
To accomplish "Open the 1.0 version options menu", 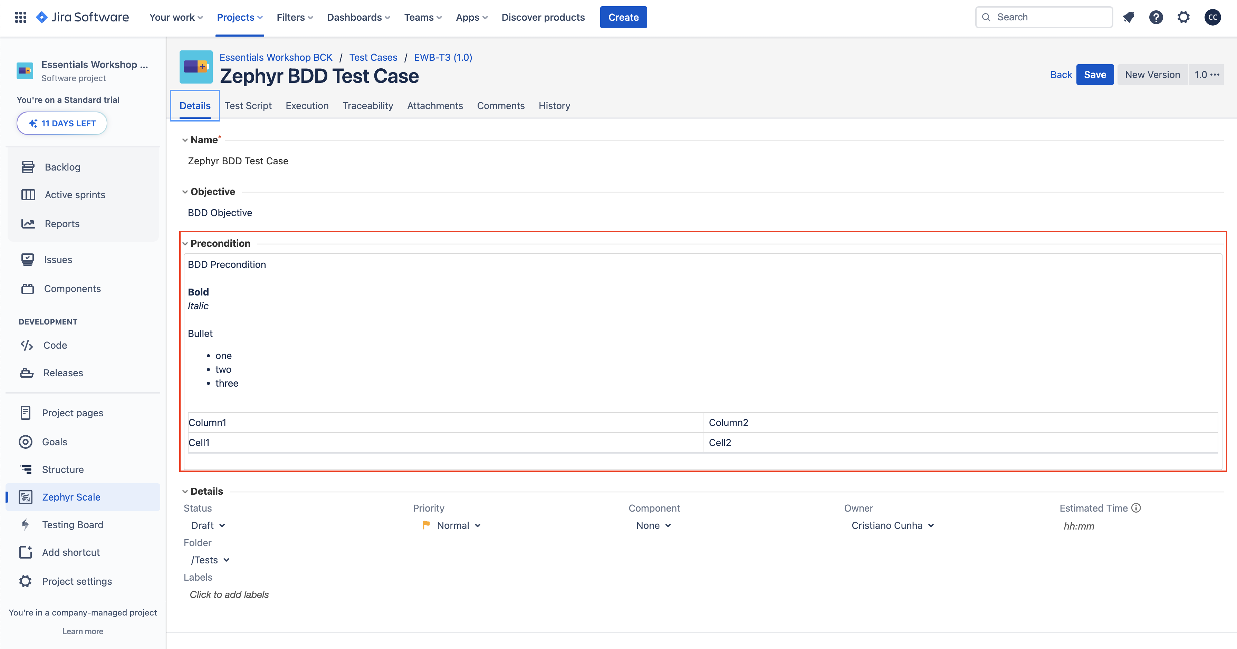I will (1206, 75).
